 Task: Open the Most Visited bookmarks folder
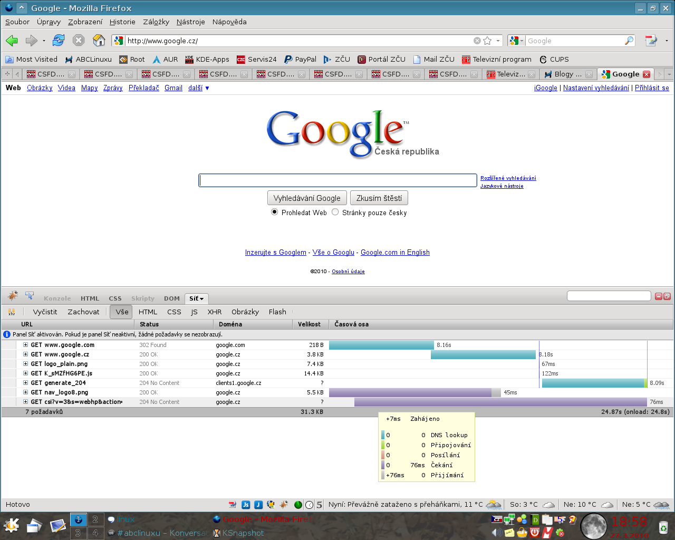click(31, 59)
